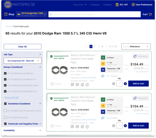The width and height of the screenshot is (156, 138).
Task: Uncheck Air Conditioning Expansion Valve filter
Action: (x=5, y=85)
